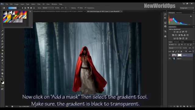Select the Gradient tool in the toolbox
The image size is (195, 110).
[x=2, y=50]
